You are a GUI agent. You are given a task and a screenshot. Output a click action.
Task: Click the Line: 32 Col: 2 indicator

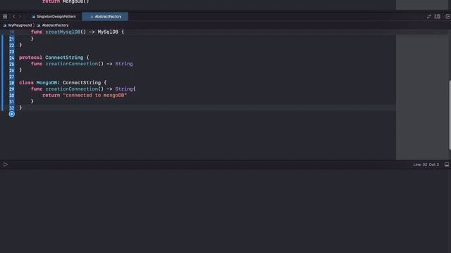pos(426,164)
